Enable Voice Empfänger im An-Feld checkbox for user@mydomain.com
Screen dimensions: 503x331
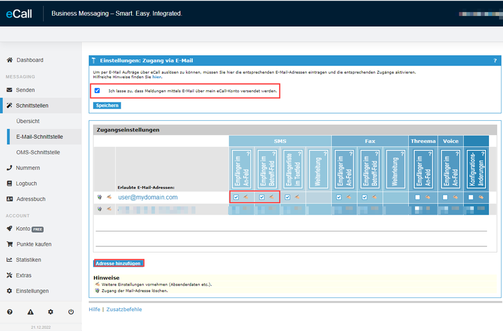(445, 197)
